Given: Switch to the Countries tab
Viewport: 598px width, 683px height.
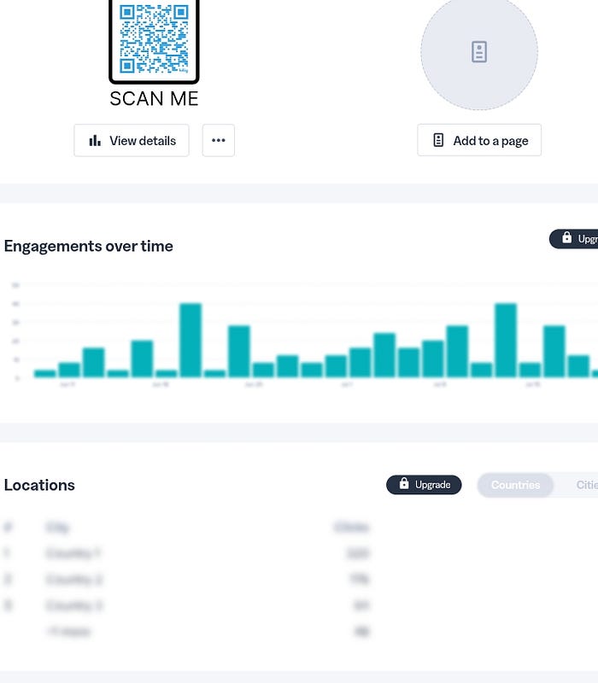Looking at the screenshot, I should tap(516, 485).
